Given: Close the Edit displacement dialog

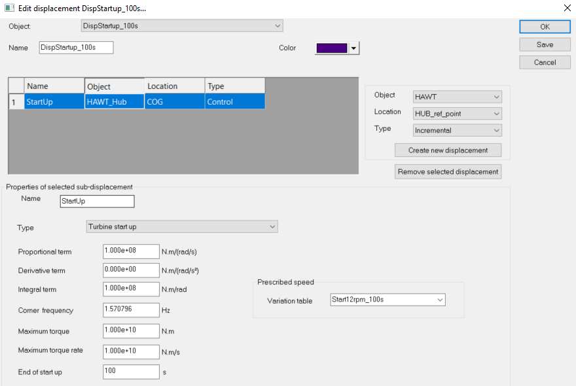Looking at the screenshot, I should click(x=566, y=8).
